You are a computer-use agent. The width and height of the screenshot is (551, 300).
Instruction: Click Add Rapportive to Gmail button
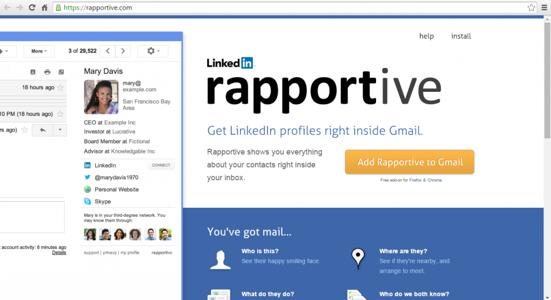(x=409, y=162)
